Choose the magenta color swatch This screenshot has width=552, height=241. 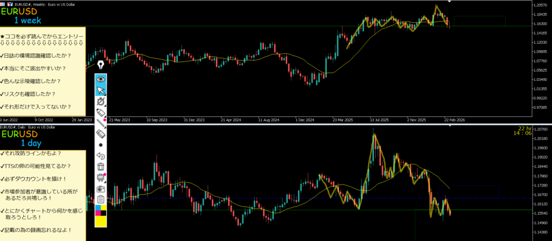[98, 213]
